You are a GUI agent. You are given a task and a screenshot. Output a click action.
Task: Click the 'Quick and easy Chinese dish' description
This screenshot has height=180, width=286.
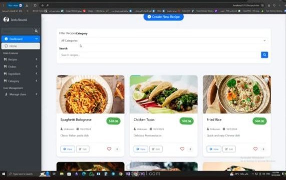[x=223, y=135]
